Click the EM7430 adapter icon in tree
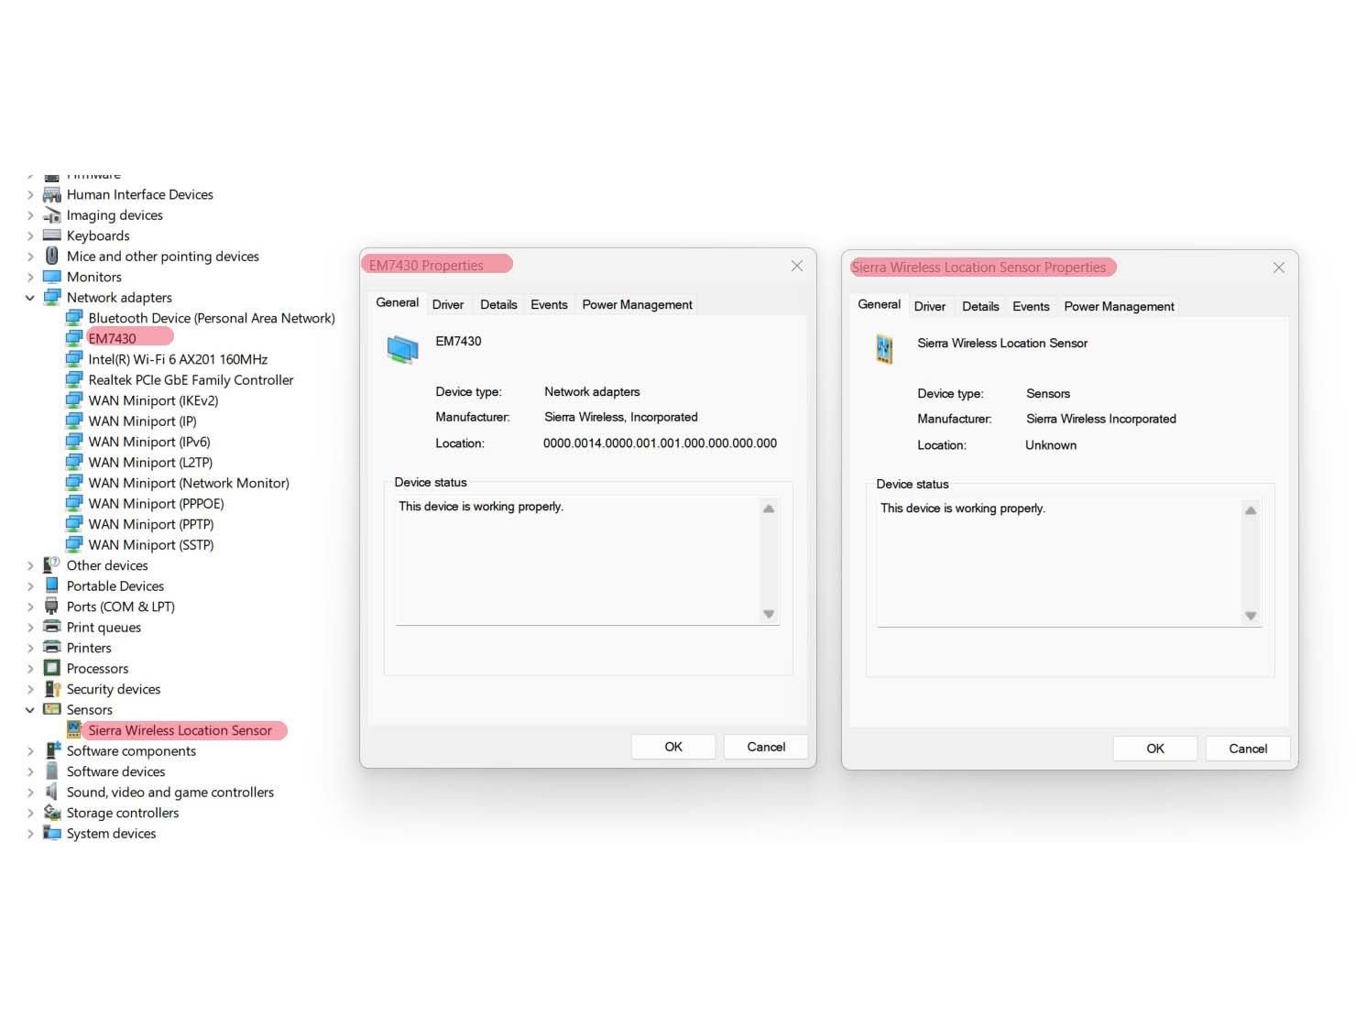 pyautogui.click(x=74, y=339)
